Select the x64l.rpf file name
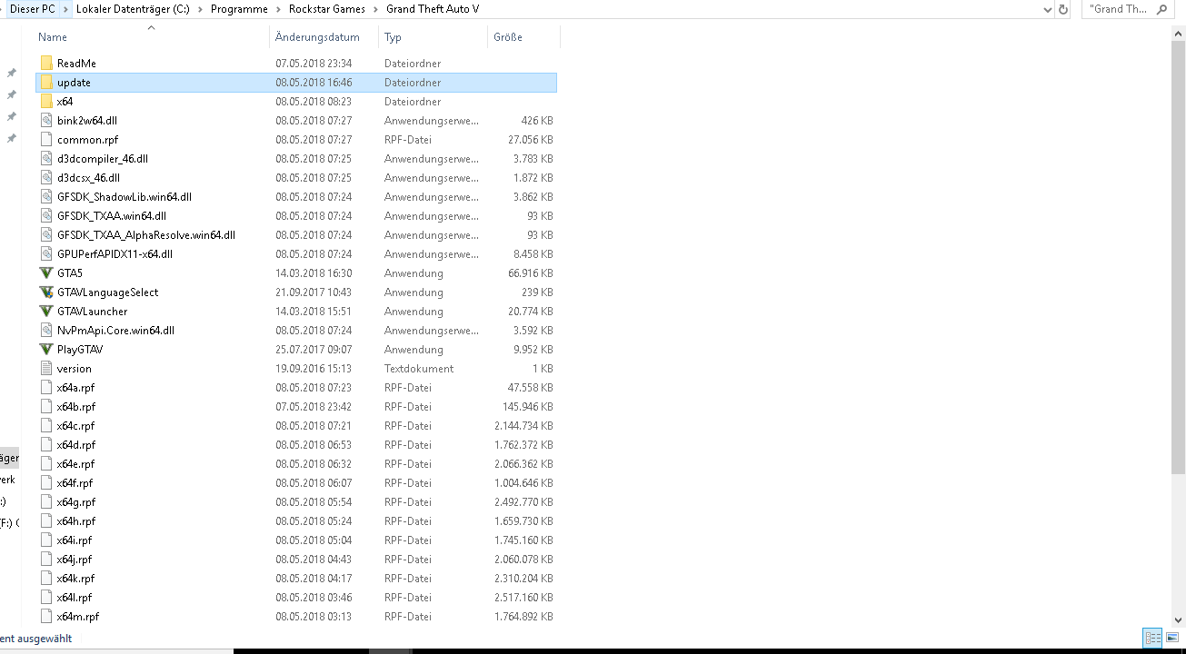 point(74,598)
